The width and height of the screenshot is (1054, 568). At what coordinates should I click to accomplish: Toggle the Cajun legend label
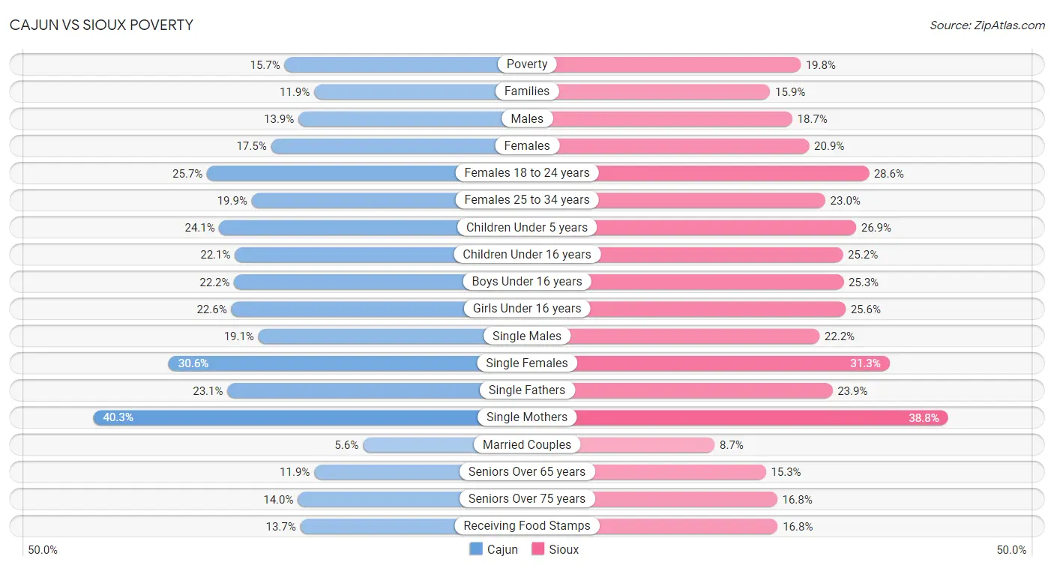point(502,549)
